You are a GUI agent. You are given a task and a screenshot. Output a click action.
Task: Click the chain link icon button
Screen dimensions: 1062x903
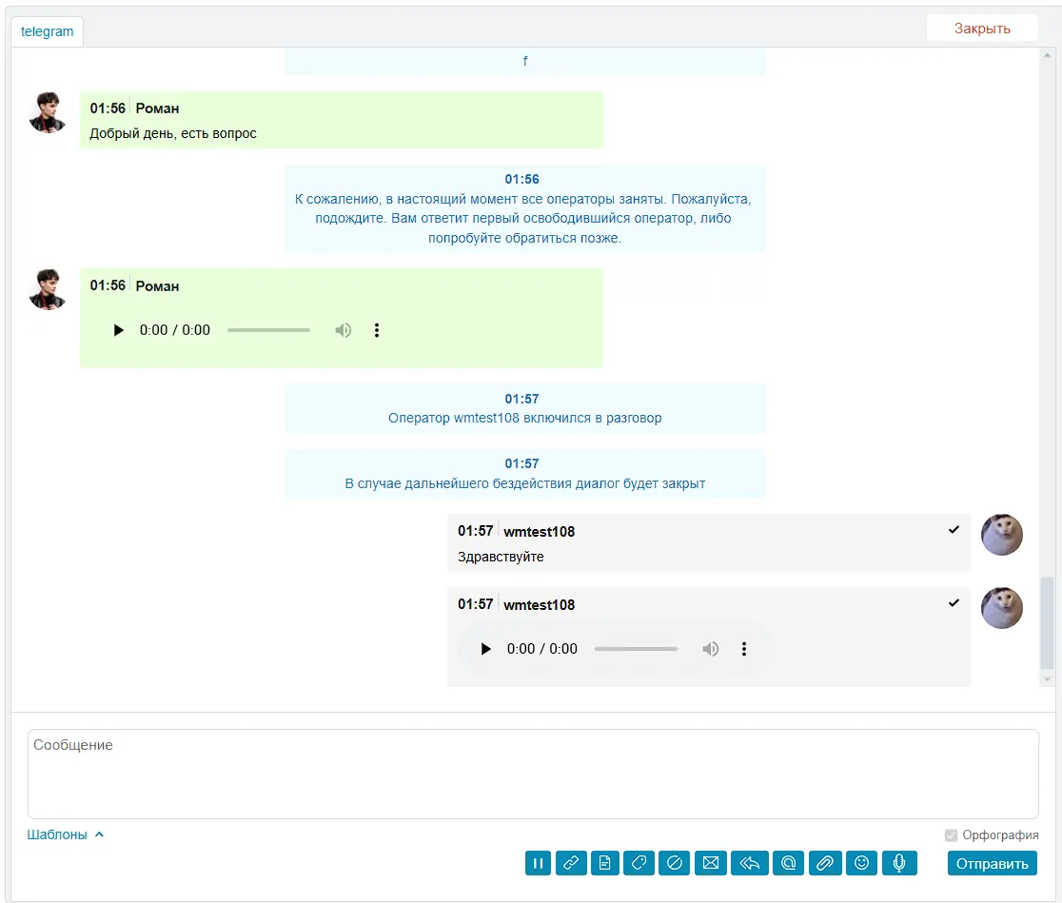(571, 863)
